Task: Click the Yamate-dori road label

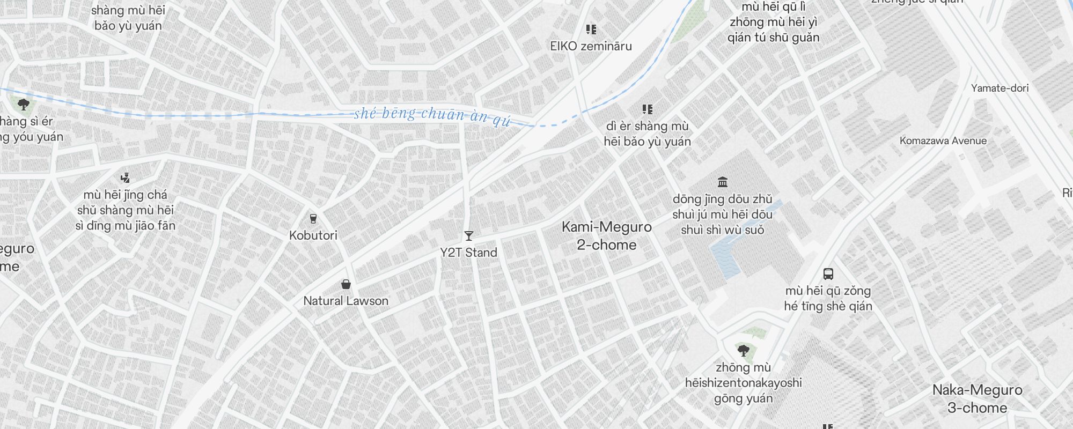Action: point(1000,88)
